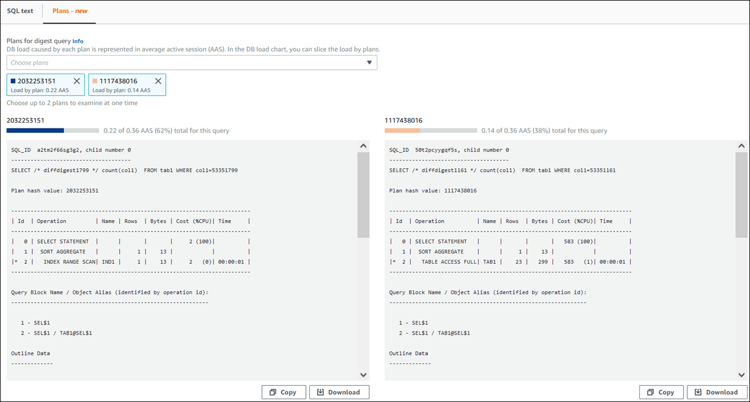This screenshot has width=750, height=402.
Task: Open the Choose plans dropdown
Action: 184,63
